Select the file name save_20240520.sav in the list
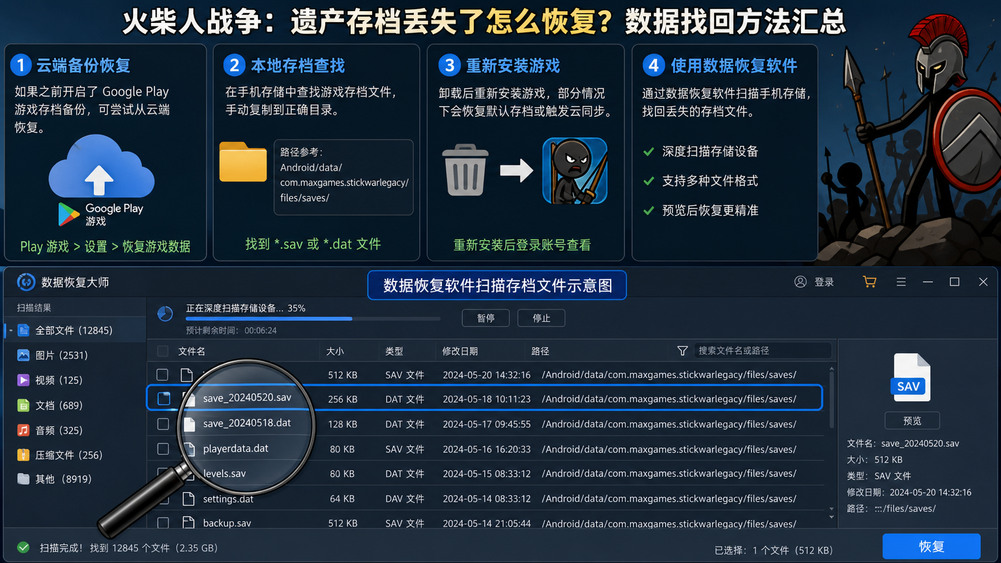 (x=247, y=397)
